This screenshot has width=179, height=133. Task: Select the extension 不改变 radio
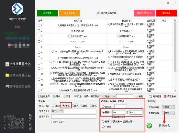pyautogui.click(x=103, y=127)
